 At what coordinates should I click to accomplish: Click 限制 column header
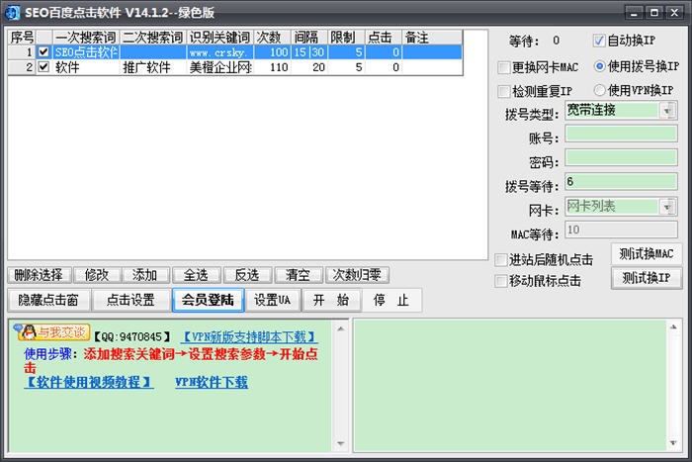(x=346, y=38)
